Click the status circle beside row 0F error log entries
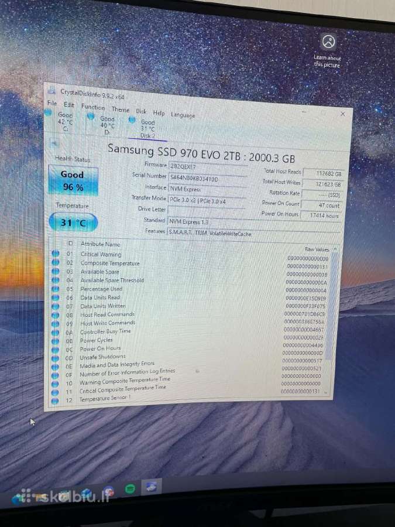This screenshot has height=527, width=395. click(55, 375)
